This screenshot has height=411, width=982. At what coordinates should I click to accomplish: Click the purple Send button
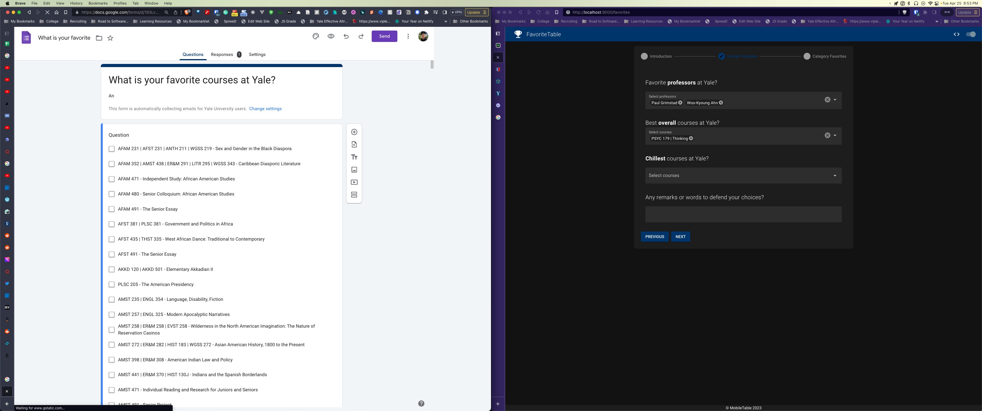point(384,36)
